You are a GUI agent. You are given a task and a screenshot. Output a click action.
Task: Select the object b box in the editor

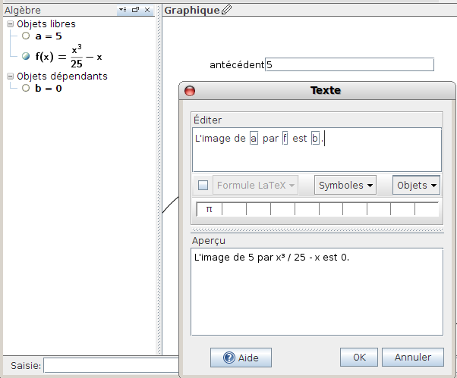(x=315, y=139)
